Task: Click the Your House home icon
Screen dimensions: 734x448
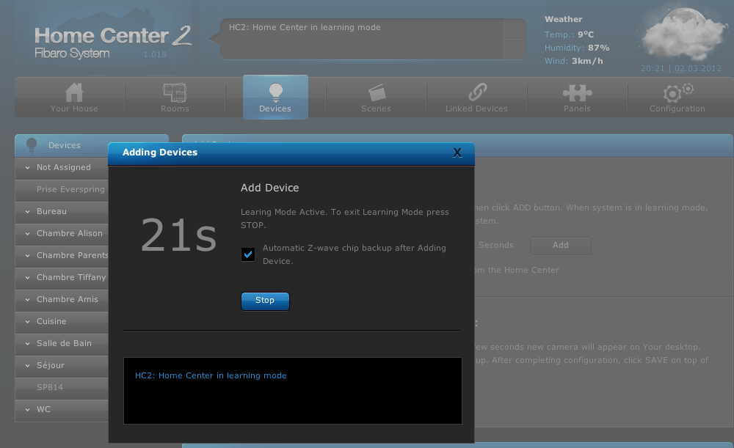Action: pos(74,92)
